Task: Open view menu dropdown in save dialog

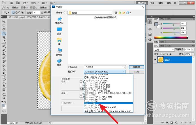Action: (x=129, y=13)
